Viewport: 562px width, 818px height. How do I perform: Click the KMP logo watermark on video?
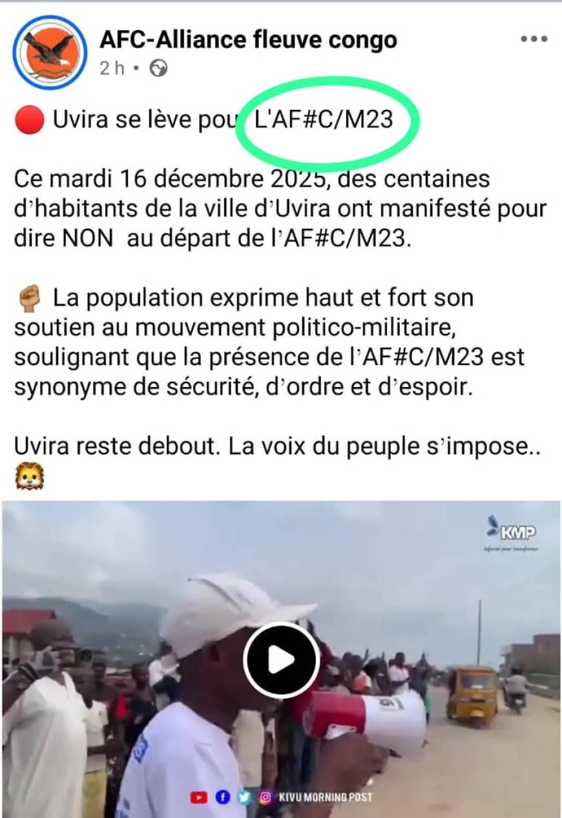click(512, 532)
